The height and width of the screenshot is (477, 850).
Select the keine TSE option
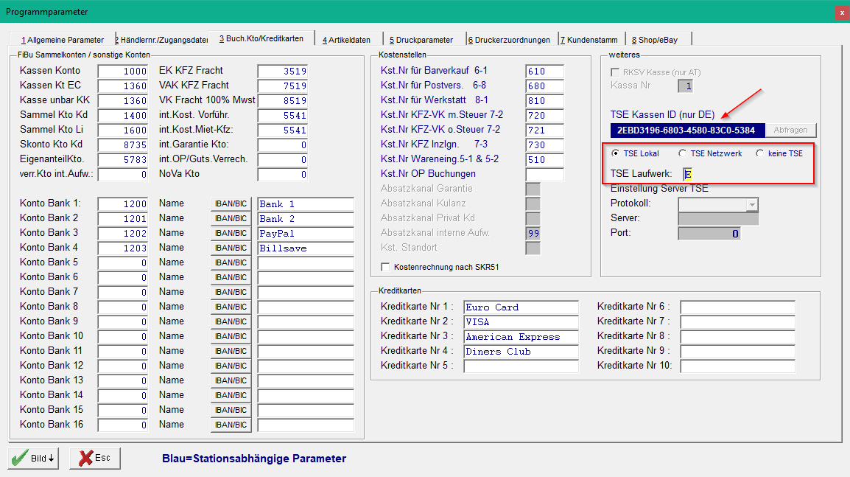pos(760,153)
